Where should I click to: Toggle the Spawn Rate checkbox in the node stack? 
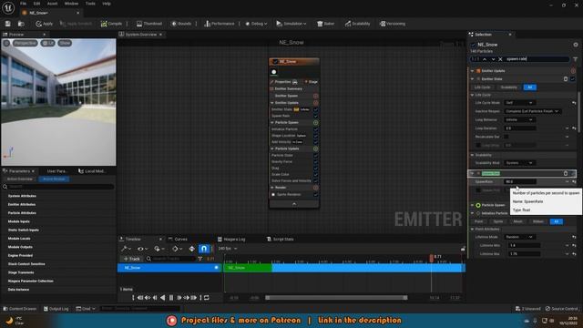coord(315,116)
